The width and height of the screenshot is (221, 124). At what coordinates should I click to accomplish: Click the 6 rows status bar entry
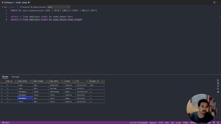(179, 123)
